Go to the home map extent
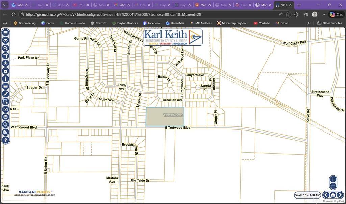The image size is (346, 204). tap(333, 195)
